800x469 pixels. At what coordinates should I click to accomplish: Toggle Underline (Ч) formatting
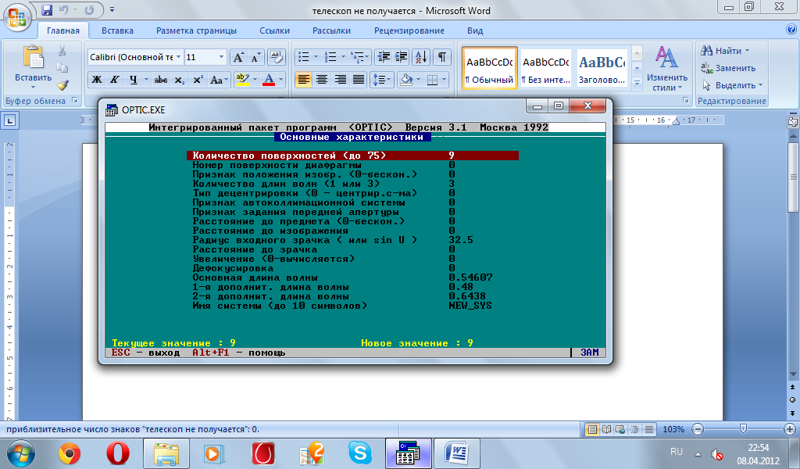(133, 80)
